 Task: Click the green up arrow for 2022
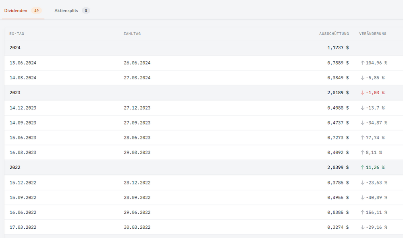363,168
